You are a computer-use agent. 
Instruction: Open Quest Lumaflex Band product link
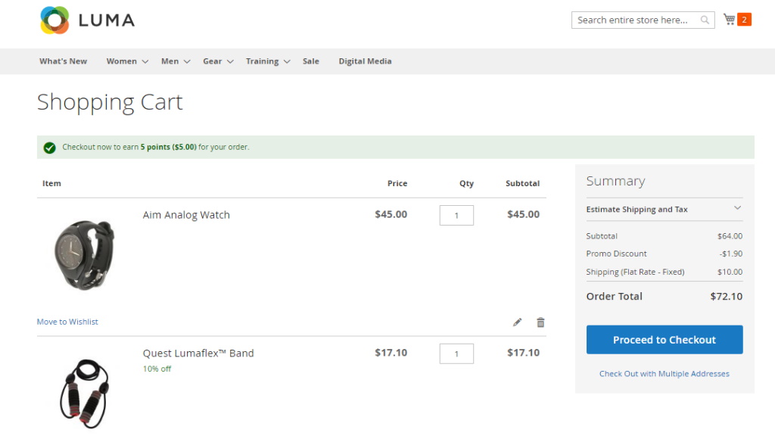[x=198, y=353]
